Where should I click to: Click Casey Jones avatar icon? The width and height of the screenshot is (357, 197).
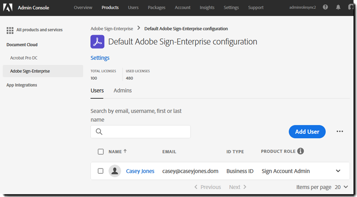click(x=115, y=171)
